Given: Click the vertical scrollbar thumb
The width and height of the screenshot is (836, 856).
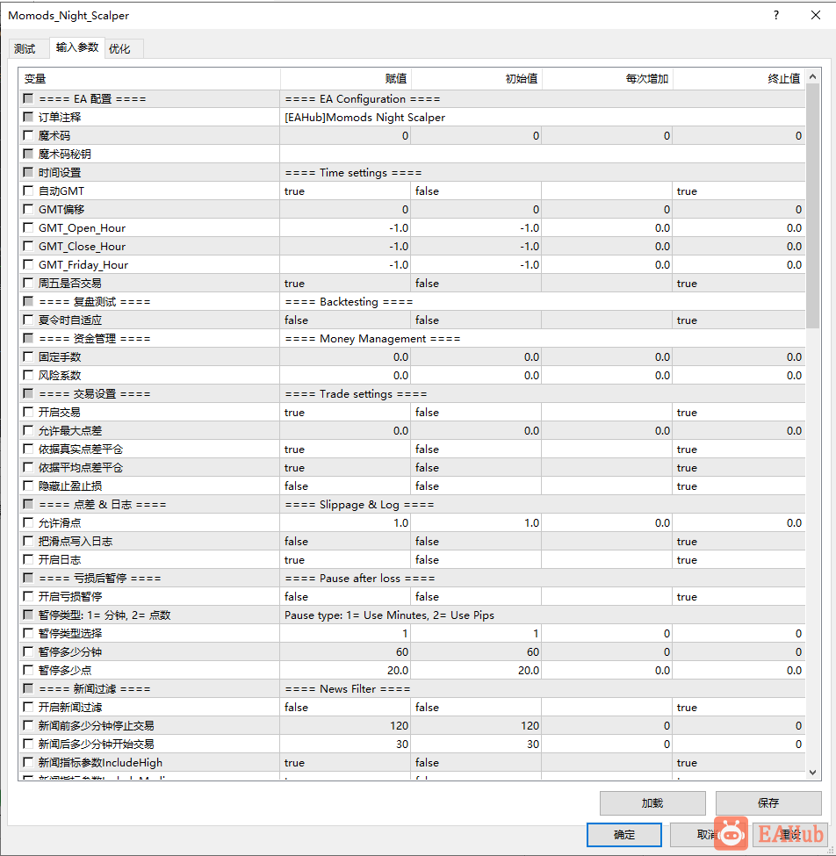Looking at the screenshot, I should coord(812,206).
